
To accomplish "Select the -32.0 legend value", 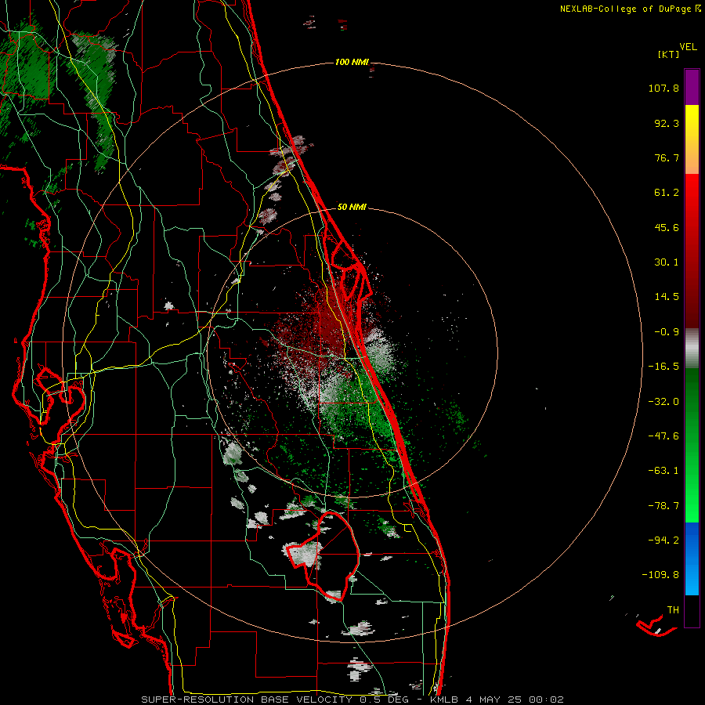I will pyautogui.click(x=663, y=402).
